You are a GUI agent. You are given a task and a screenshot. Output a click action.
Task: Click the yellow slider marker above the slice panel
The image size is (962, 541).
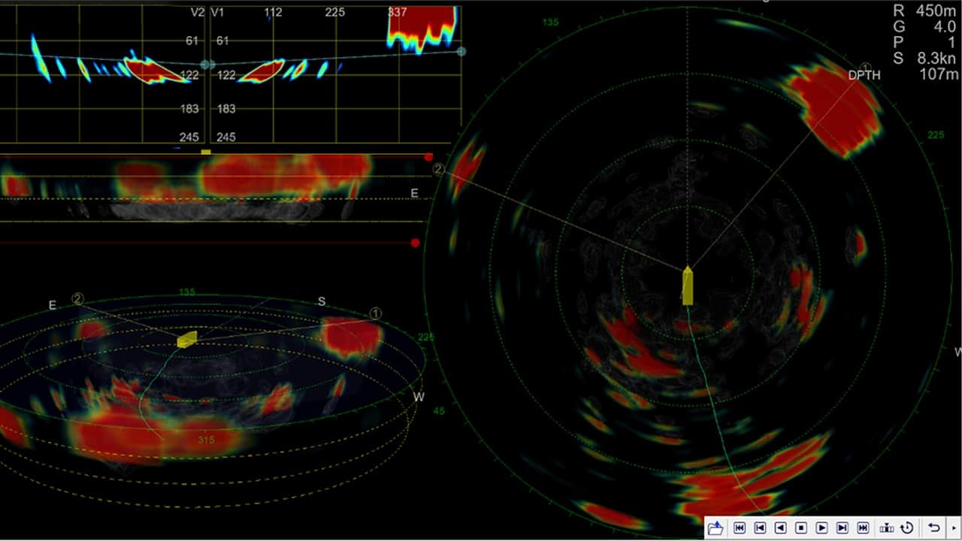(x=204, y=150)
